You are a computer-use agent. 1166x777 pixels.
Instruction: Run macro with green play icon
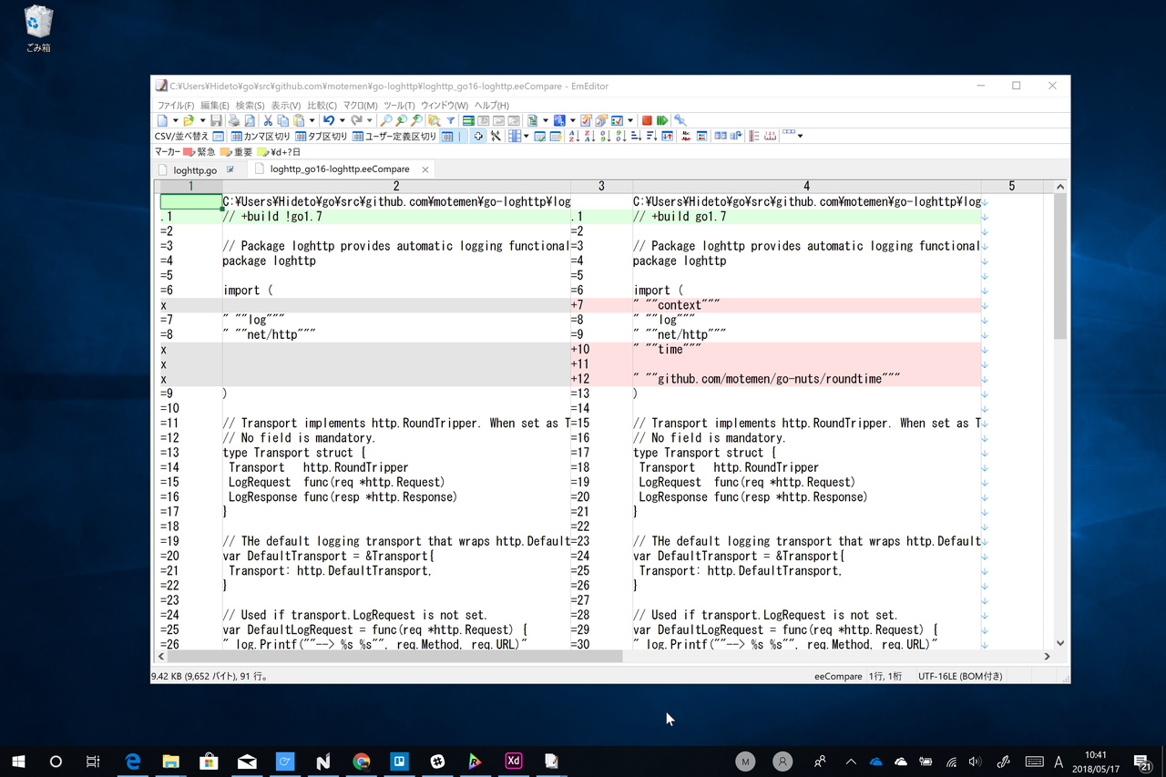click(662, 120)
